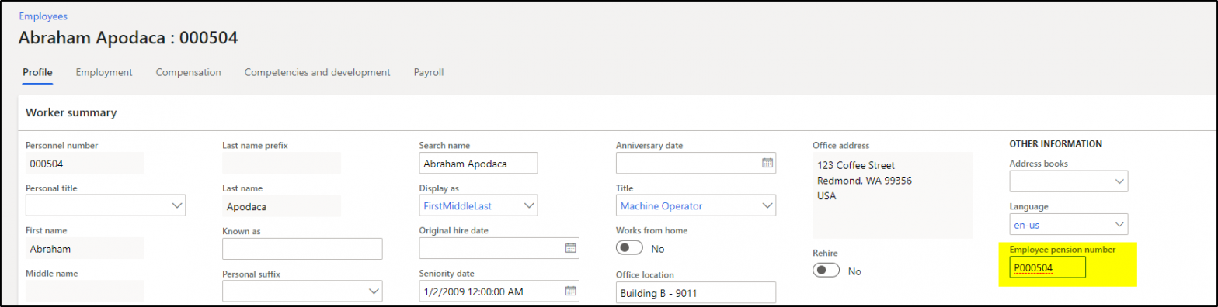Open the Anniversary date calendar picker

click(767, 163)
